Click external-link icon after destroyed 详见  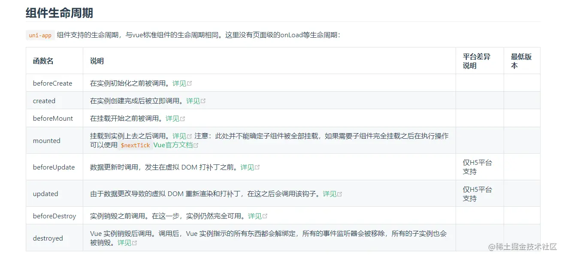click(135, 243)
